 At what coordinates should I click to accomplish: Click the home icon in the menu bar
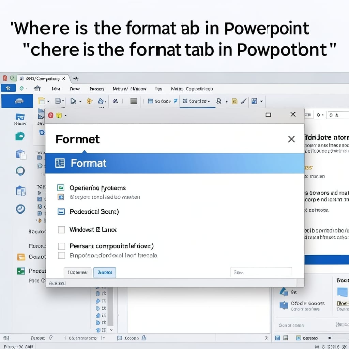click(37, 89)
